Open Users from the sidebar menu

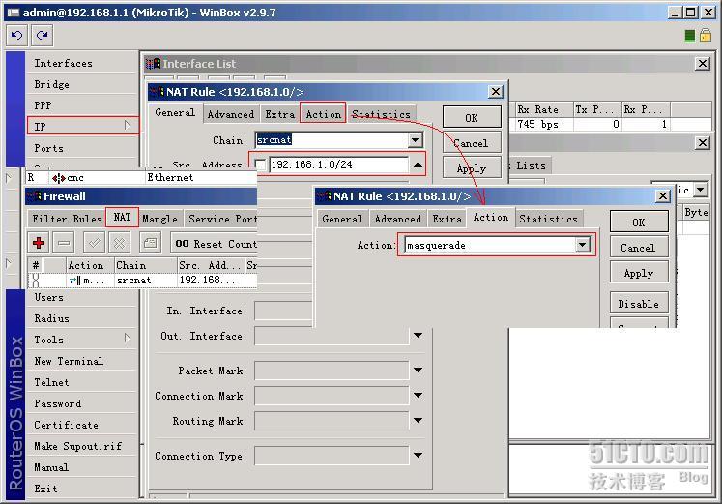click(83, 297)
